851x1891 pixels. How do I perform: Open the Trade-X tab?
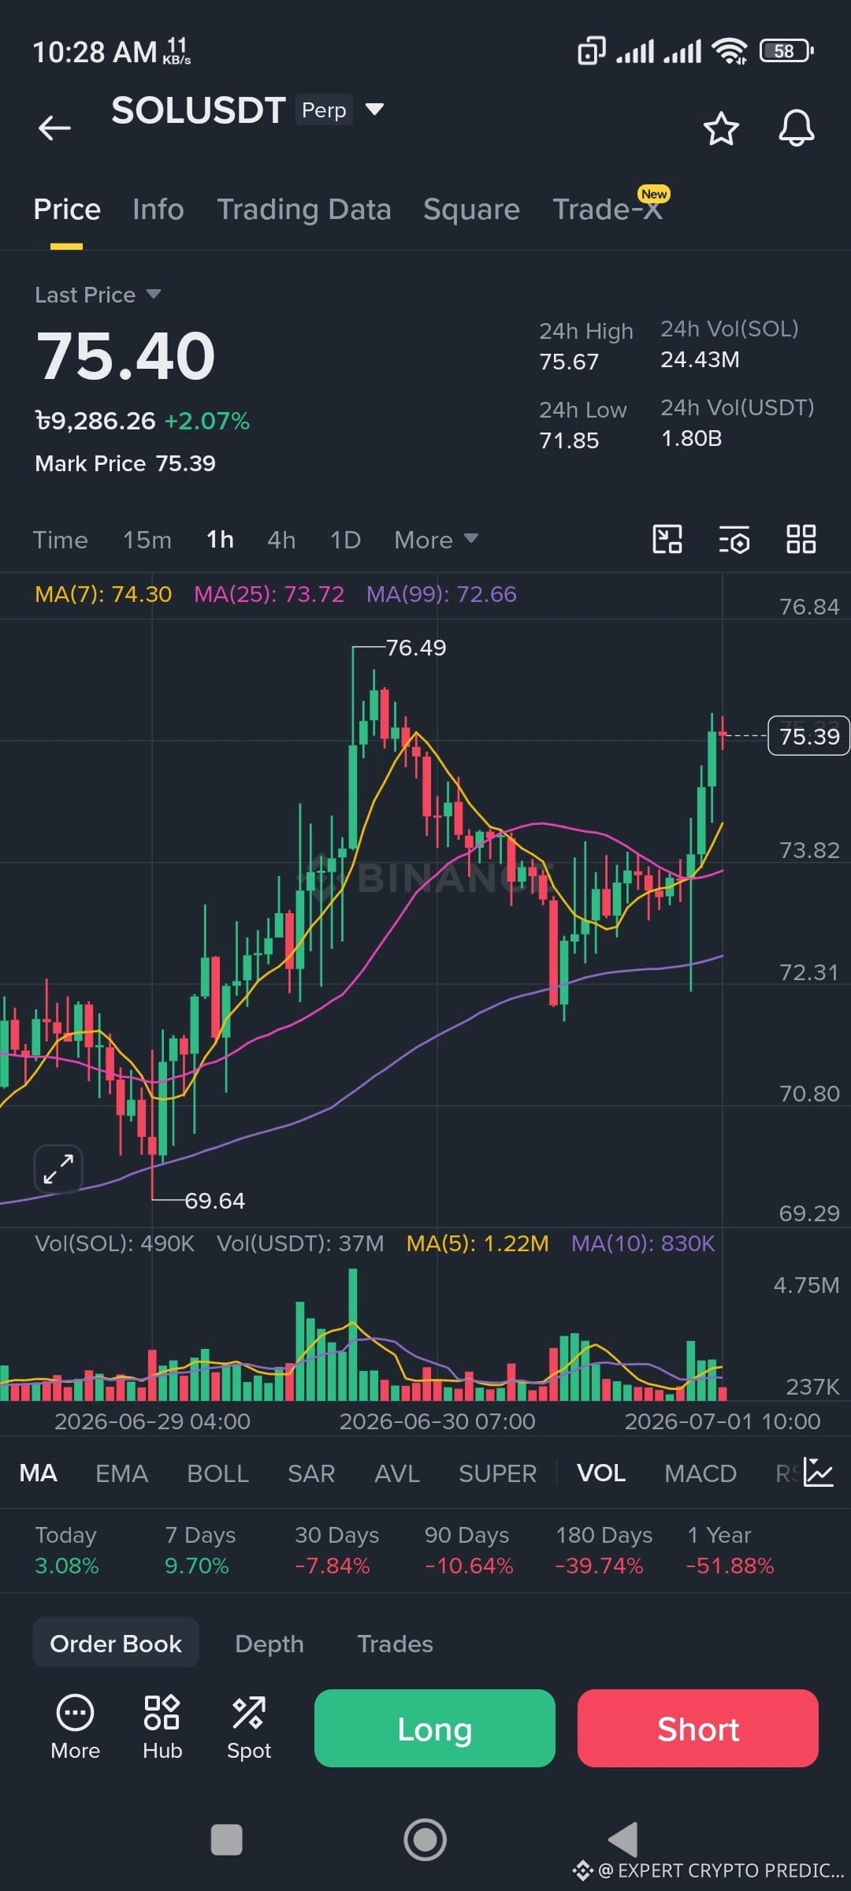pos(608,210)
